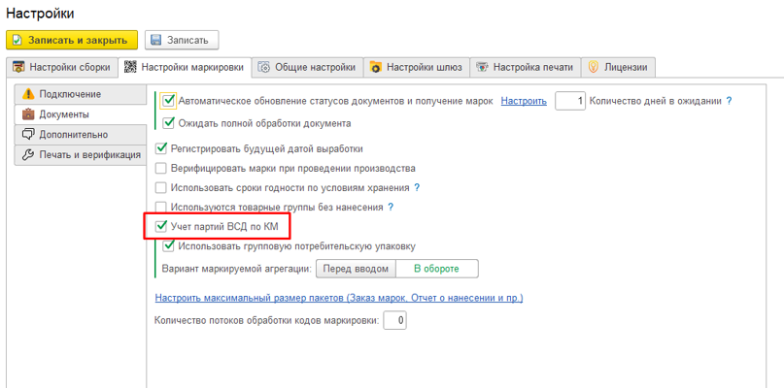Image resolution: width=784 pixels, height=388 pixels.
Task: Click the printer icon on Настройка печати tab
Action: (482, 67)
